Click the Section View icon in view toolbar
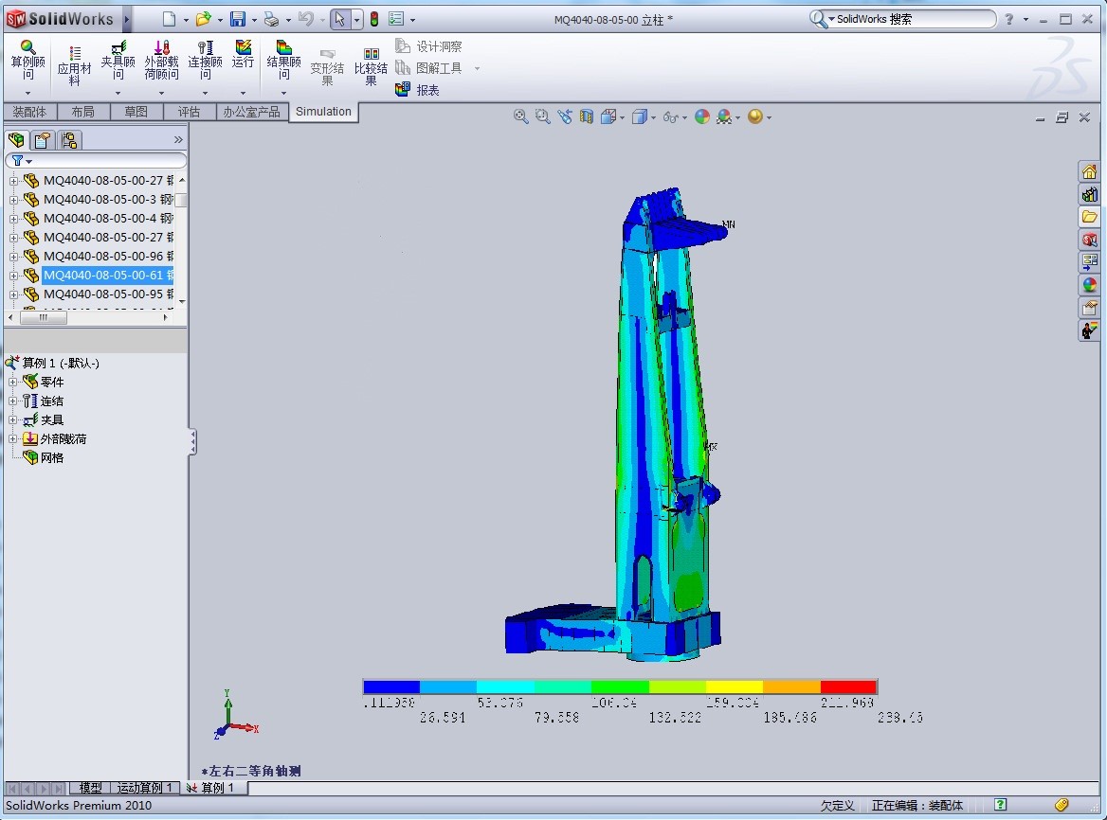Viewport: 1107px width, 820px height. [x=587, y=116]
